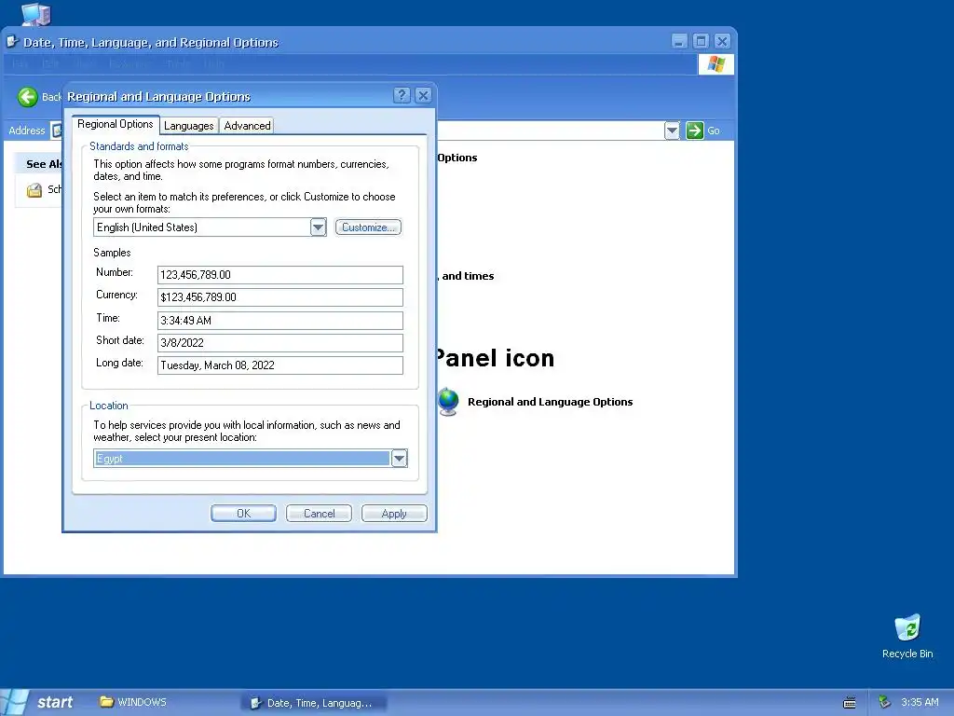Image resolution: width=954 pixels, height=716 pixels.
Task: Click the Time sample field
Action: click(279, 321)
